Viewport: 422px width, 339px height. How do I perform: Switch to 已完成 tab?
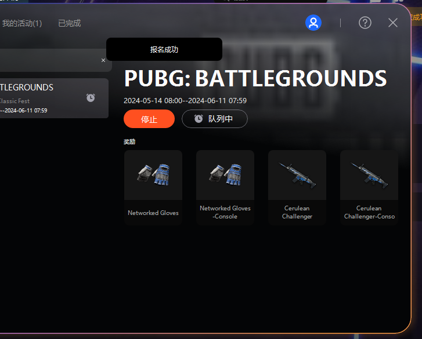pos(70,23)
